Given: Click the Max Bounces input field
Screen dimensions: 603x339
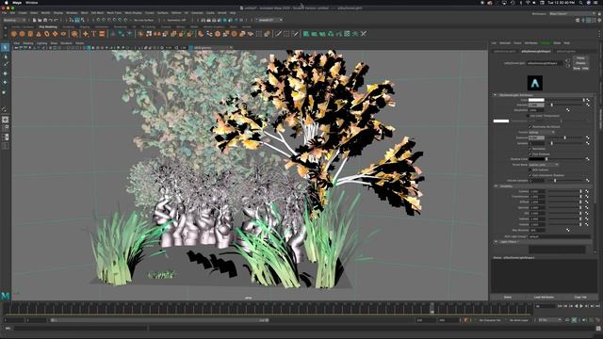Looking at the screenshot, I should tap(536, 230).
